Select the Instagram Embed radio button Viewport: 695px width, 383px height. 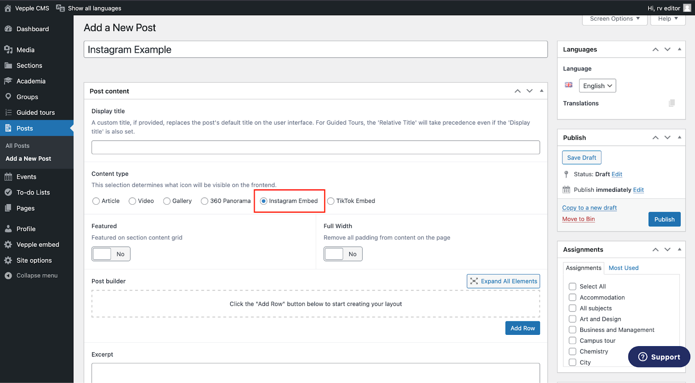(x=264, y=201)
